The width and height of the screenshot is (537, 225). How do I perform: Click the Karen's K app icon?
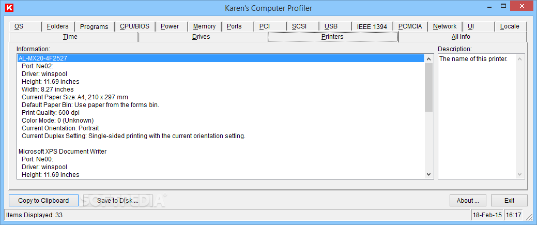click(x=10, y=8)
